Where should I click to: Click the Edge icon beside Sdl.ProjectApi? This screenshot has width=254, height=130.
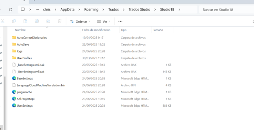(14, 98)
